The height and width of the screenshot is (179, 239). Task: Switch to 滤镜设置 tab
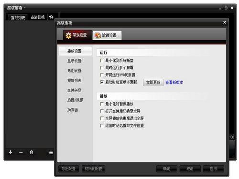tap(107, 35)
